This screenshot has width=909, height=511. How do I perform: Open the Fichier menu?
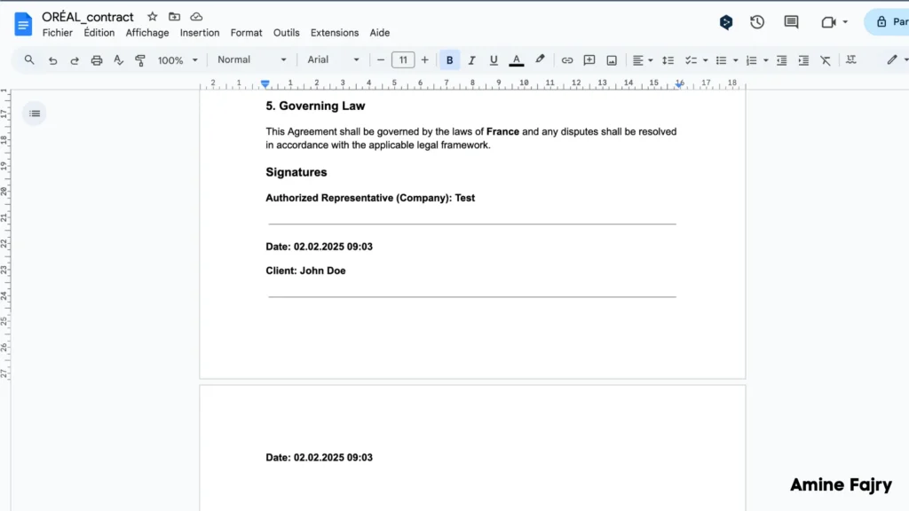coord(58,33)
